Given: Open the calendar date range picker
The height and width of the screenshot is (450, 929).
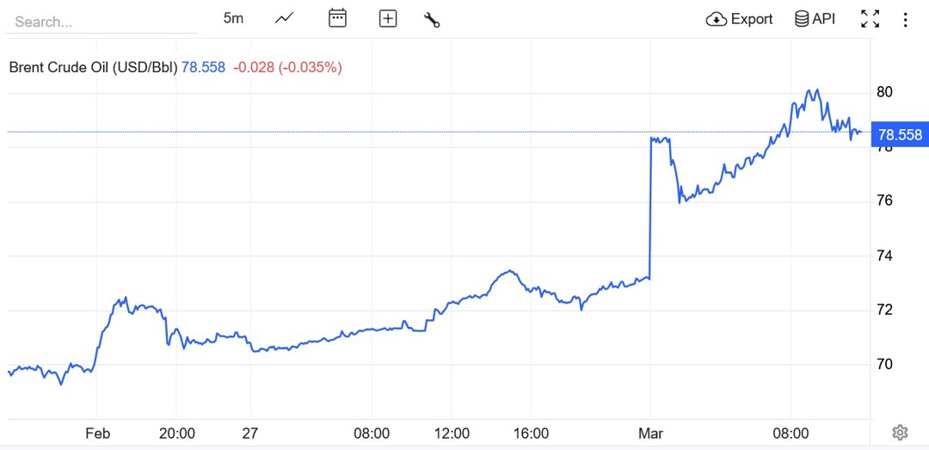Looking at the screenshot, I should pos(337,19).
